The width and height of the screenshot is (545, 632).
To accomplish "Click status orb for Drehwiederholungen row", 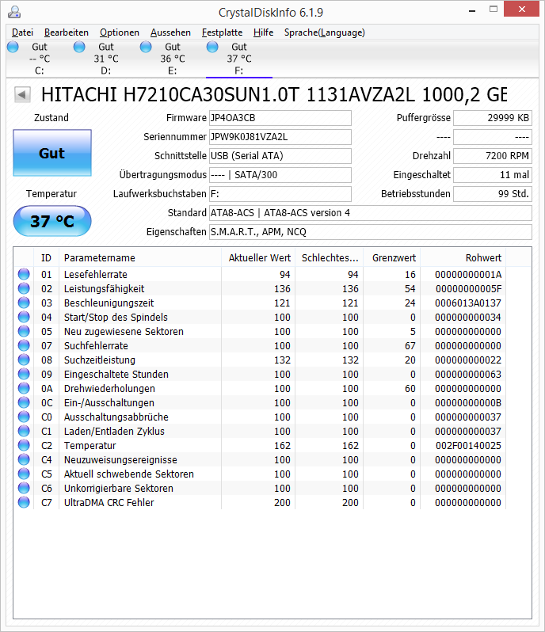I will (24, 388).
